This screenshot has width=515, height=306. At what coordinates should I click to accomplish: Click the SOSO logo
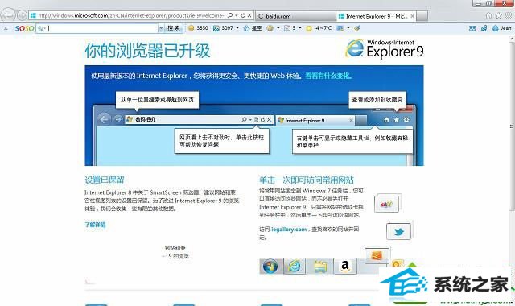click(x=25, y=29)
